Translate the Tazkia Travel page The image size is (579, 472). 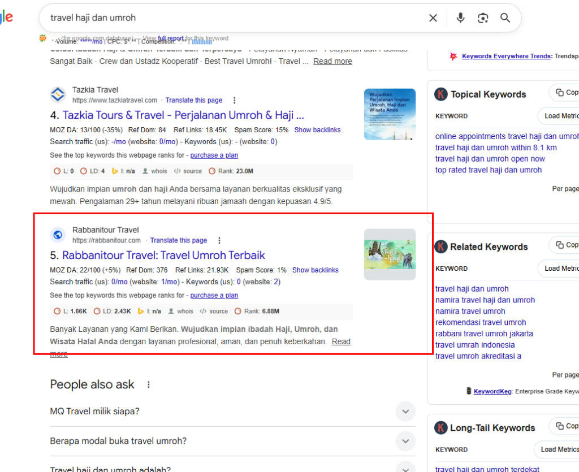tap(194, 101)
